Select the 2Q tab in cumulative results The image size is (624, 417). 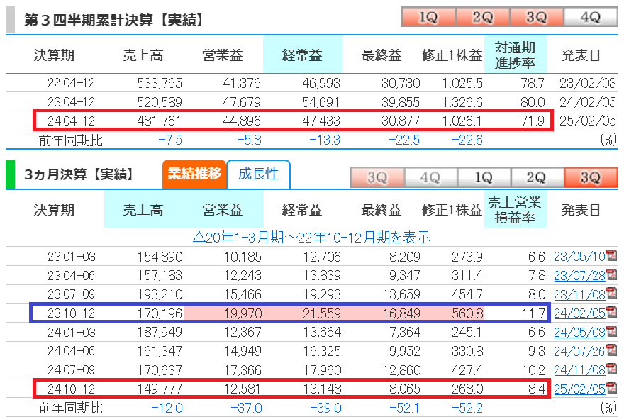click(483, 17)
